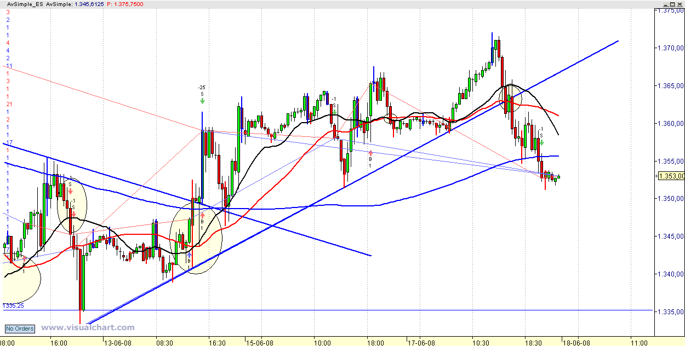Click the blue number 17 in left column

click(x=8, y=142)
